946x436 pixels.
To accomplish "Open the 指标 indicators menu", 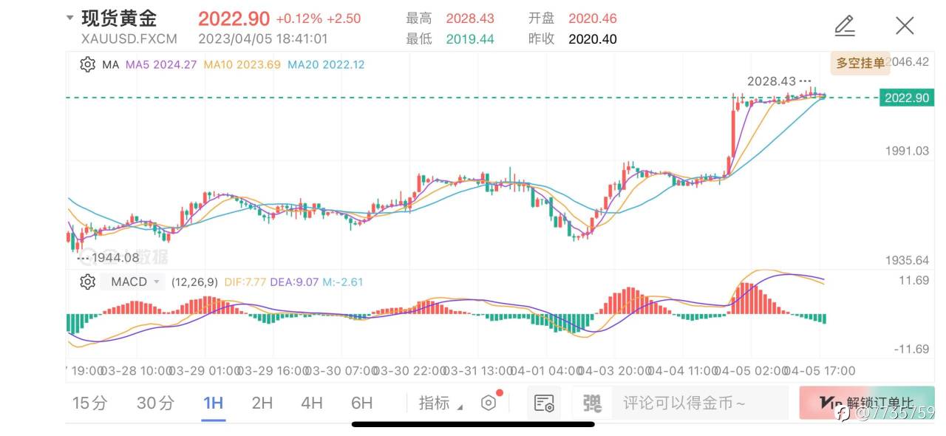I will [x=440, y=403].
